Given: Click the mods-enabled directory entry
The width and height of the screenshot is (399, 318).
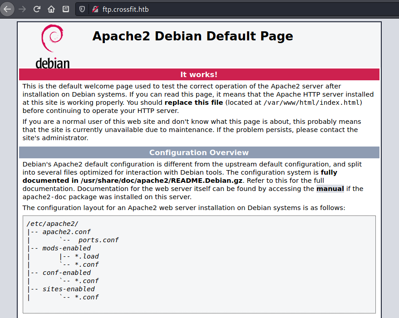Looking at the screenshot, I should coord(66,248).
